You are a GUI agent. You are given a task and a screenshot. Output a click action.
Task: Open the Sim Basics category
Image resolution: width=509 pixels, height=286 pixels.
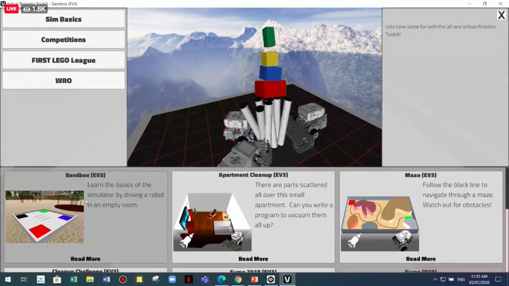click(64, 19)
